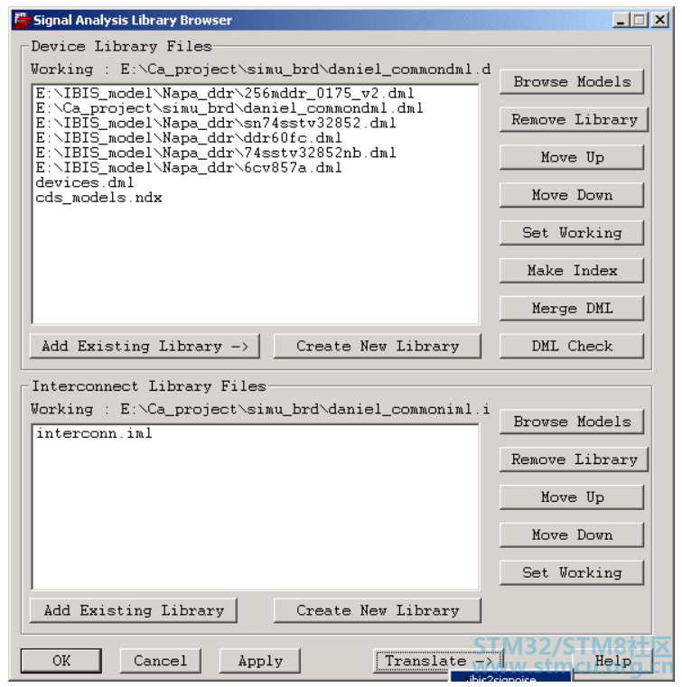
Task: Click the Signal Analysis title bar app icon
Action: point(22,20)
